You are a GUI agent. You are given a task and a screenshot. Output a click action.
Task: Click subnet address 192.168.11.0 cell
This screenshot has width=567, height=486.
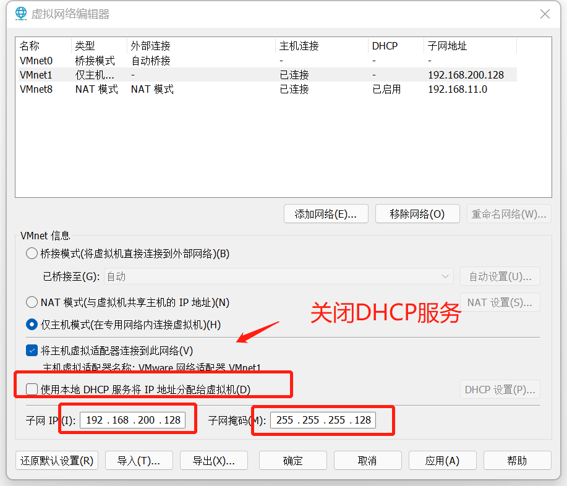click(458, 89)
